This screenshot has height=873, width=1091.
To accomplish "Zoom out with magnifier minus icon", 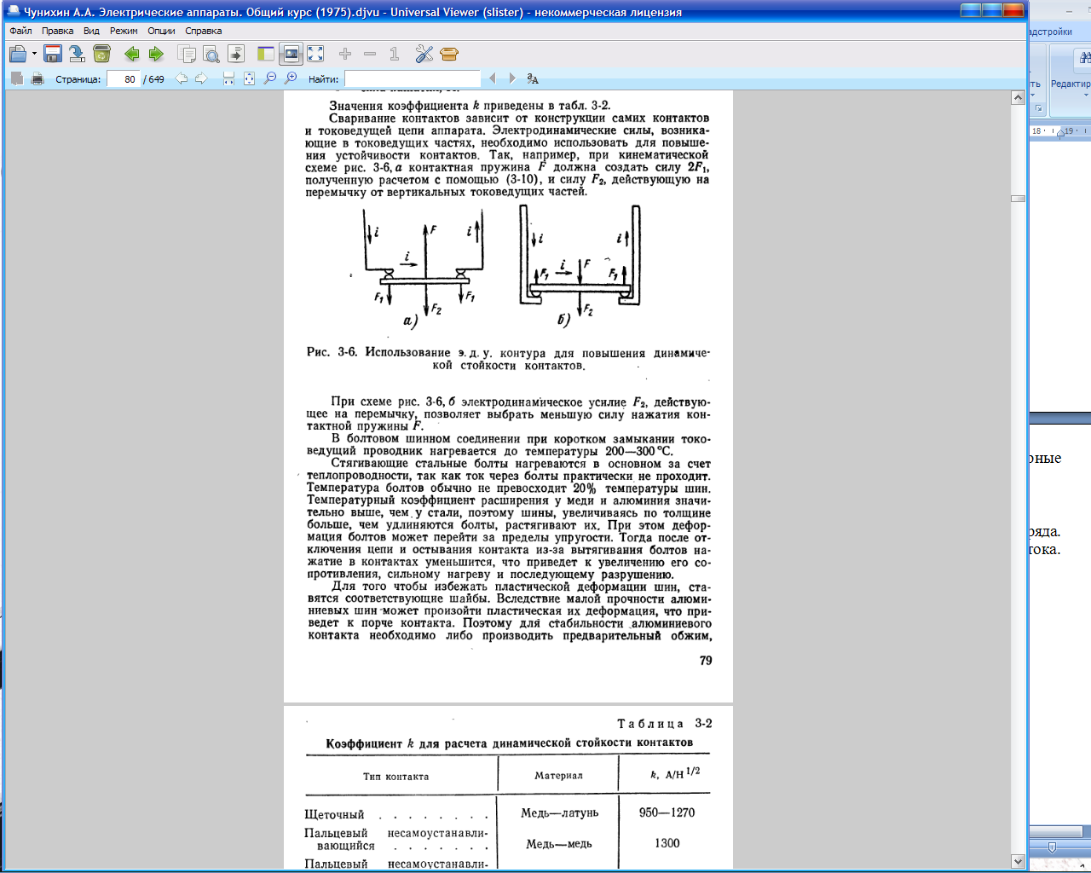I will 270,78.
